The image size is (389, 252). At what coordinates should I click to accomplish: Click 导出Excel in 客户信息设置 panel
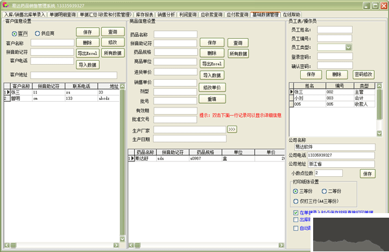[88, 53]
